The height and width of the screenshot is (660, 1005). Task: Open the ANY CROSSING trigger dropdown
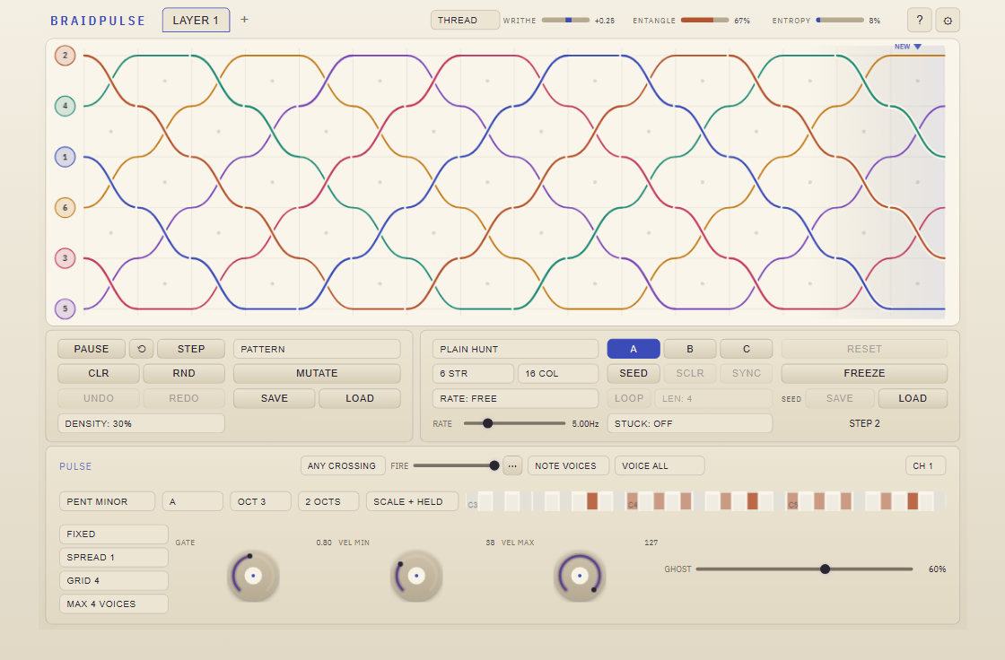(x=342, y=465)
